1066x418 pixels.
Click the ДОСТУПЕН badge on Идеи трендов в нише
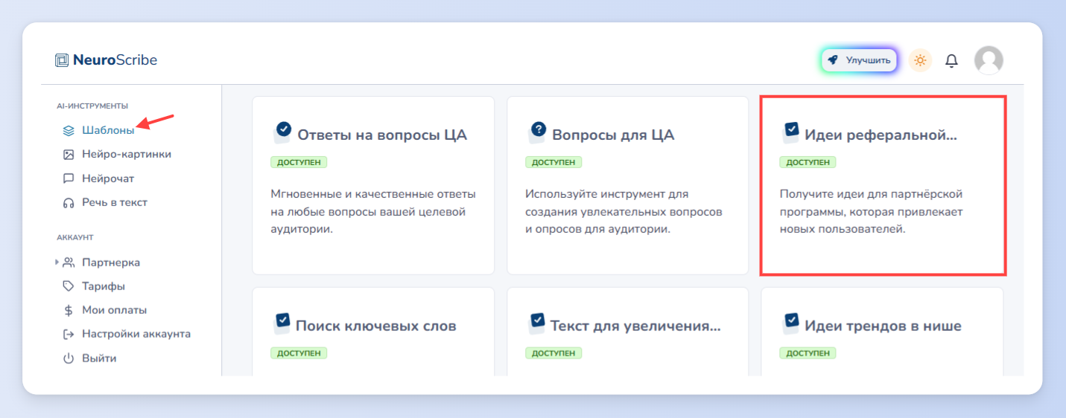click(808, 353)
